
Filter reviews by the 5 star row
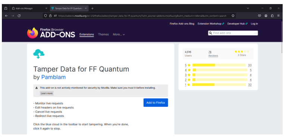[x=218, y=65]
